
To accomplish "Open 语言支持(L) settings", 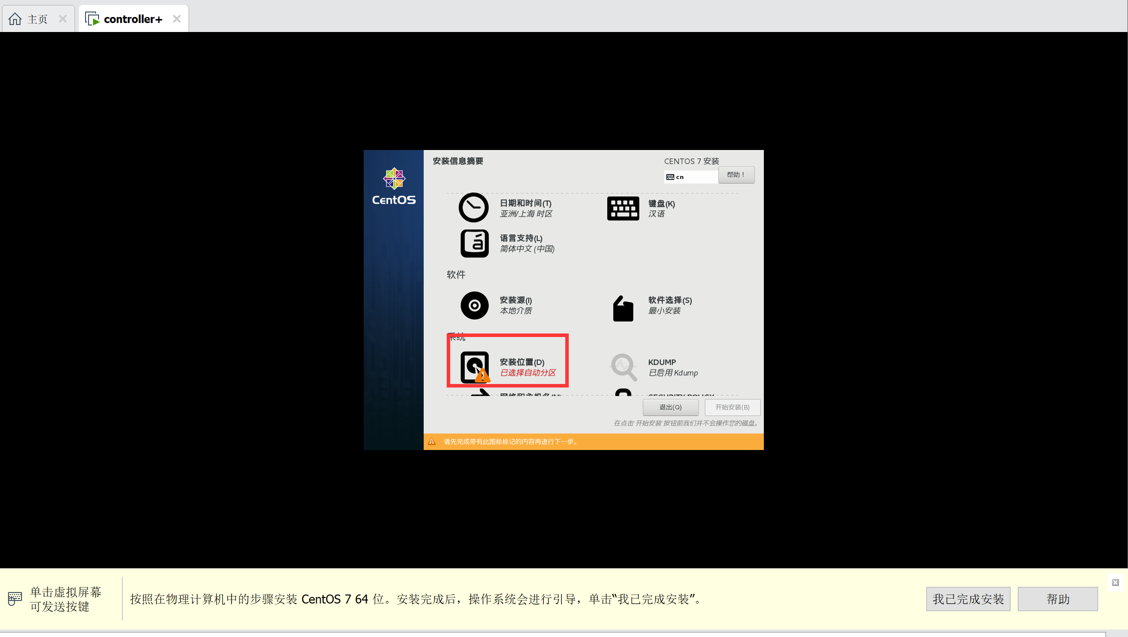I will click(521, 238).
